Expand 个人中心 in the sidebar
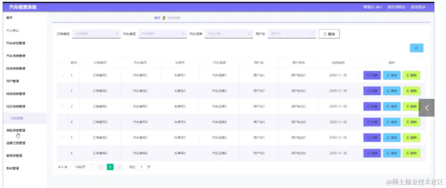This screenshot has height=188, width=446. (x=24, y=31)
